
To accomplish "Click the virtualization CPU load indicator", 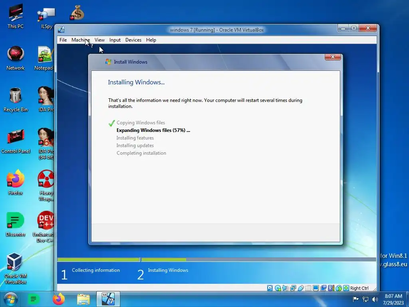I will click(x=331, y=288).
